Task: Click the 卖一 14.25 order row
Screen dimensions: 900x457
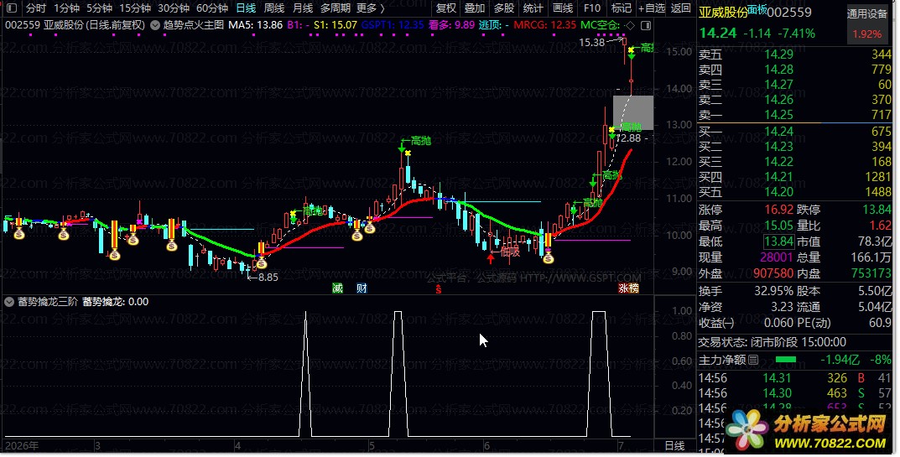Action: point(795,115)
